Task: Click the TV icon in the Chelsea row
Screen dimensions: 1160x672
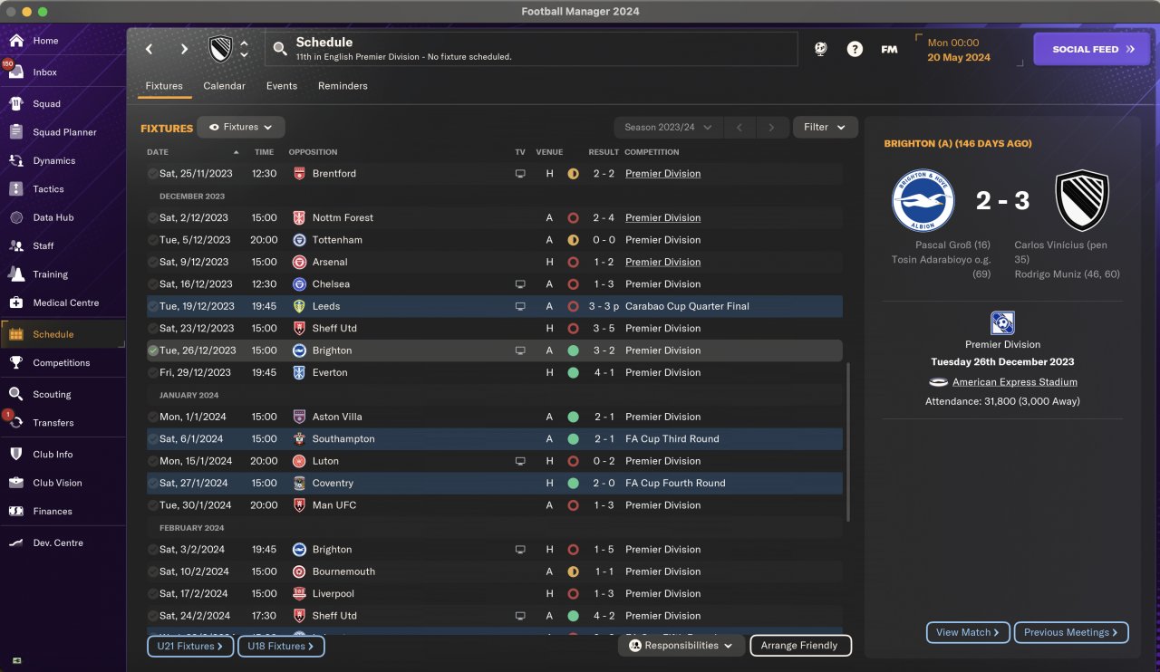Action: (x=520, y=284)
